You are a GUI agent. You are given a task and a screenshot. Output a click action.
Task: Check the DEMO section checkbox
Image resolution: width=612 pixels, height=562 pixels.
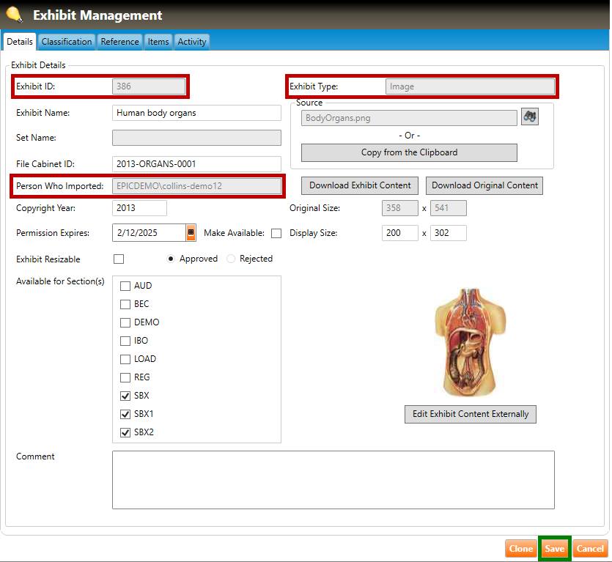(x=125, y=322)
